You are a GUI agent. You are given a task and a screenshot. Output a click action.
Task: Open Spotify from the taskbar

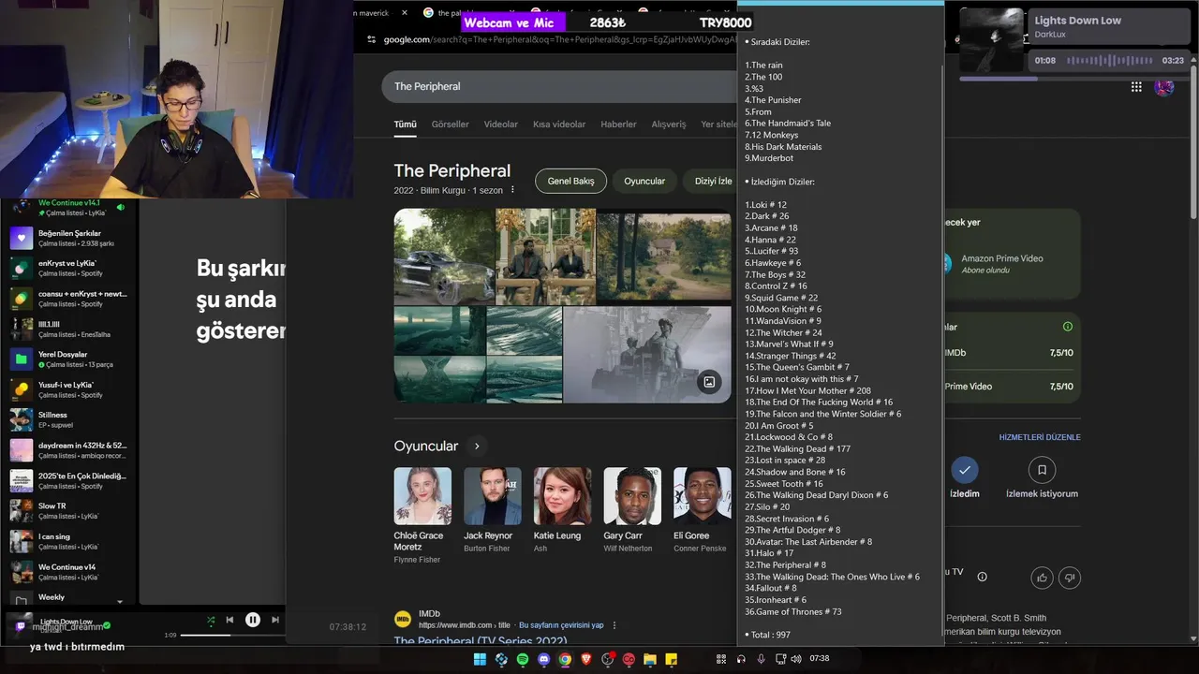[x=523, y=659]
